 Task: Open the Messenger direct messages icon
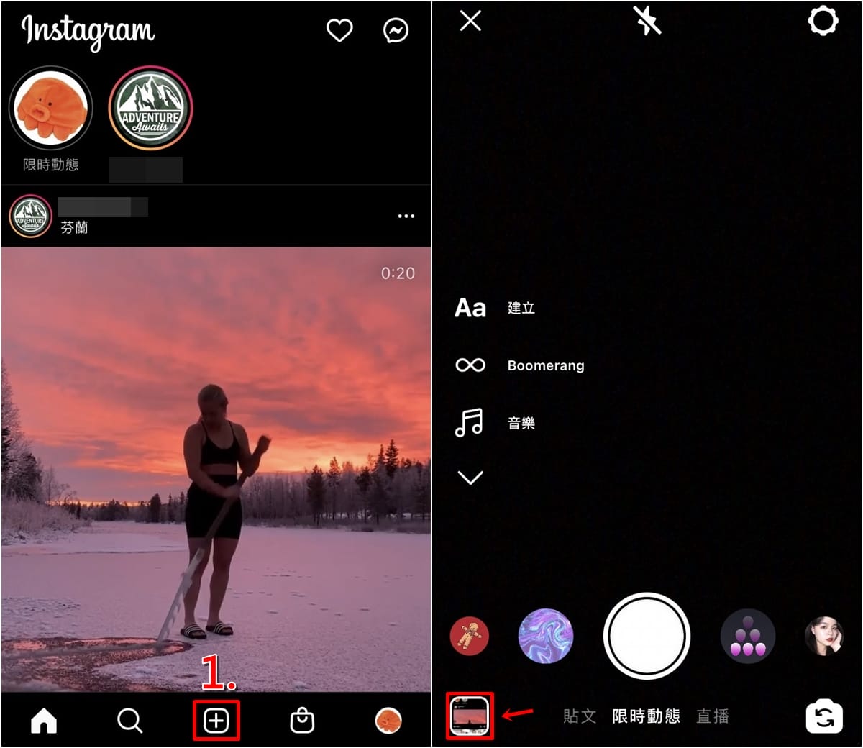[x=396, y=30]
